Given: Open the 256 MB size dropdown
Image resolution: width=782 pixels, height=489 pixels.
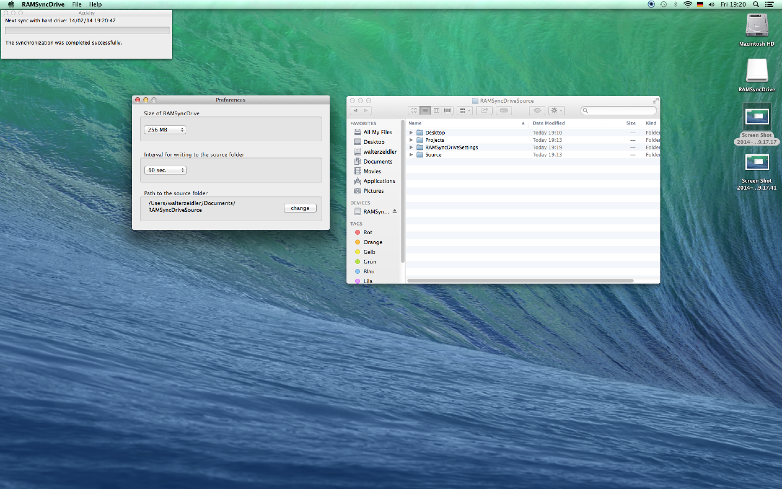Looking at the screenshot, I should [165, 130].
